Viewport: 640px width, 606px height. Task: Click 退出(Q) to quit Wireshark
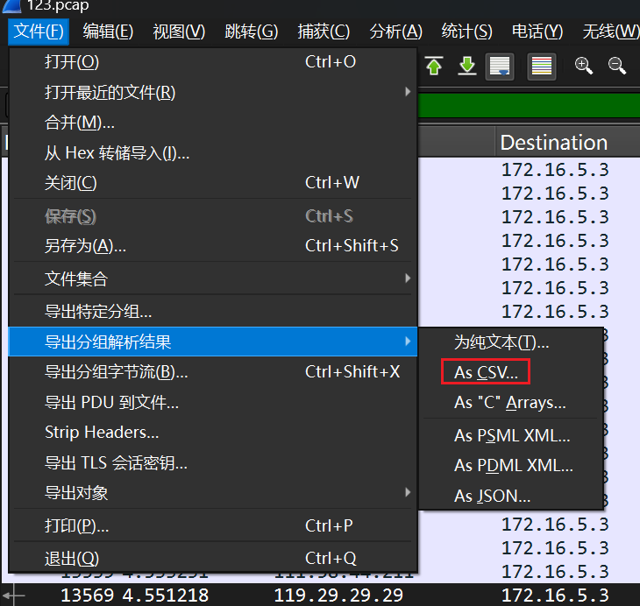[72, 559]
